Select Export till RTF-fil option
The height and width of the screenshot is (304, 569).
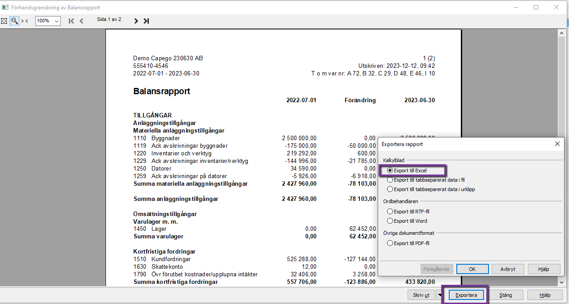click(x=408, y=212)
